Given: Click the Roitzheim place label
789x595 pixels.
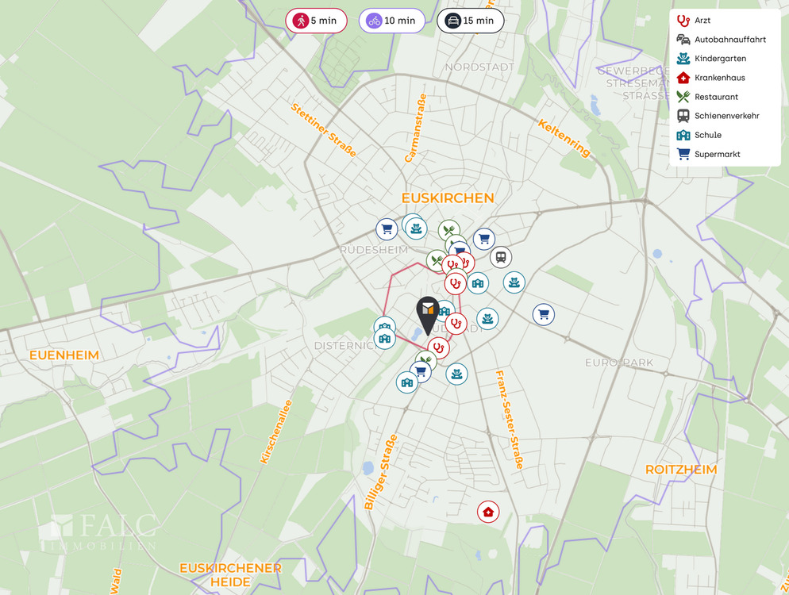Looking at the screenshot, I should 680,470.
